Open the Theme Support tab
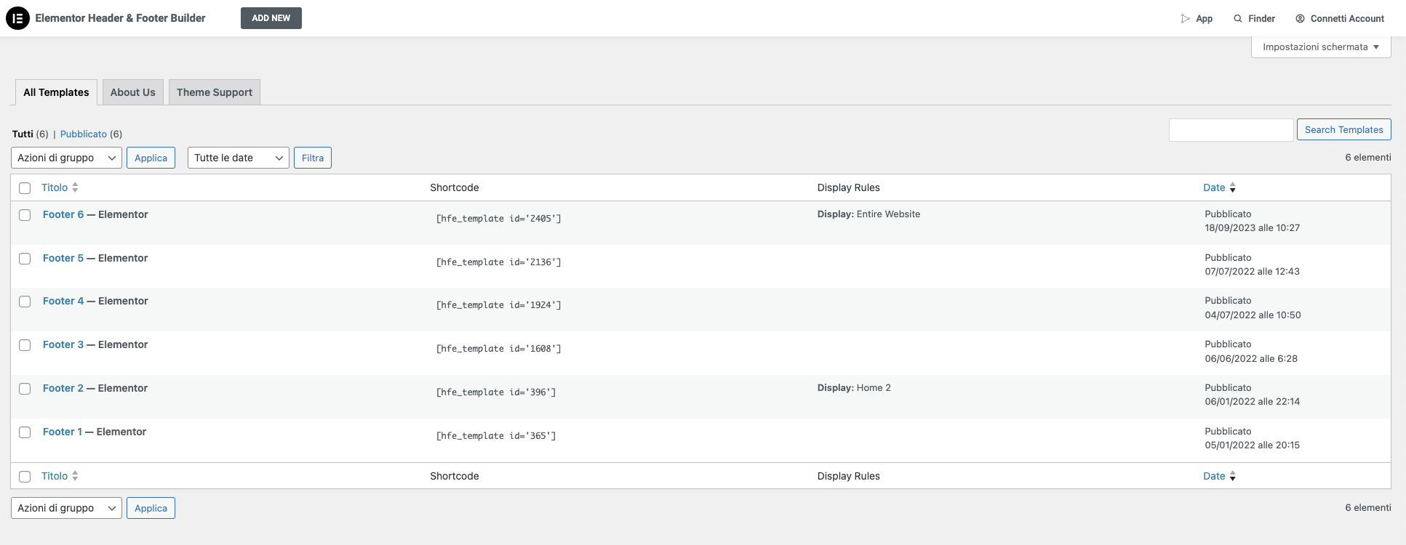 point(214,92)
